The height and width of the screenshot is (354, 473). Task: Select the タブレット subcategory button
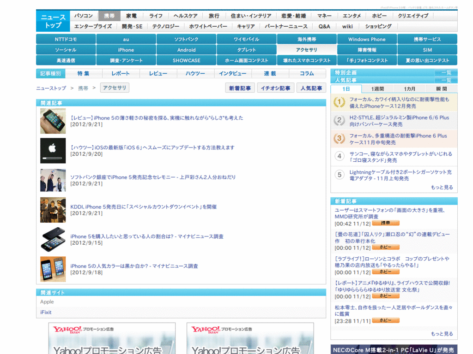247,50
